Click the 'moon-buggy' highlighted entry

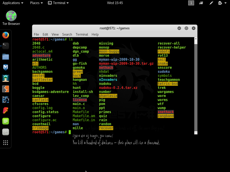109,51
